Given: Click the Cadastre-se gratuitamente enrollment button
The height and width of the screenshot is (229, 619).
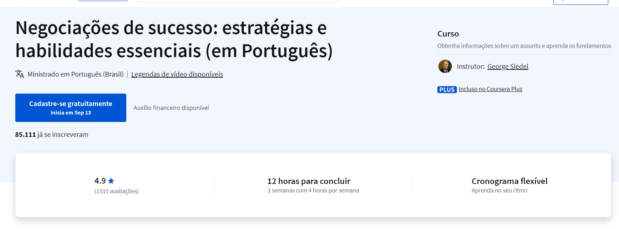Looking at the screenshot, I should (71, 108).
